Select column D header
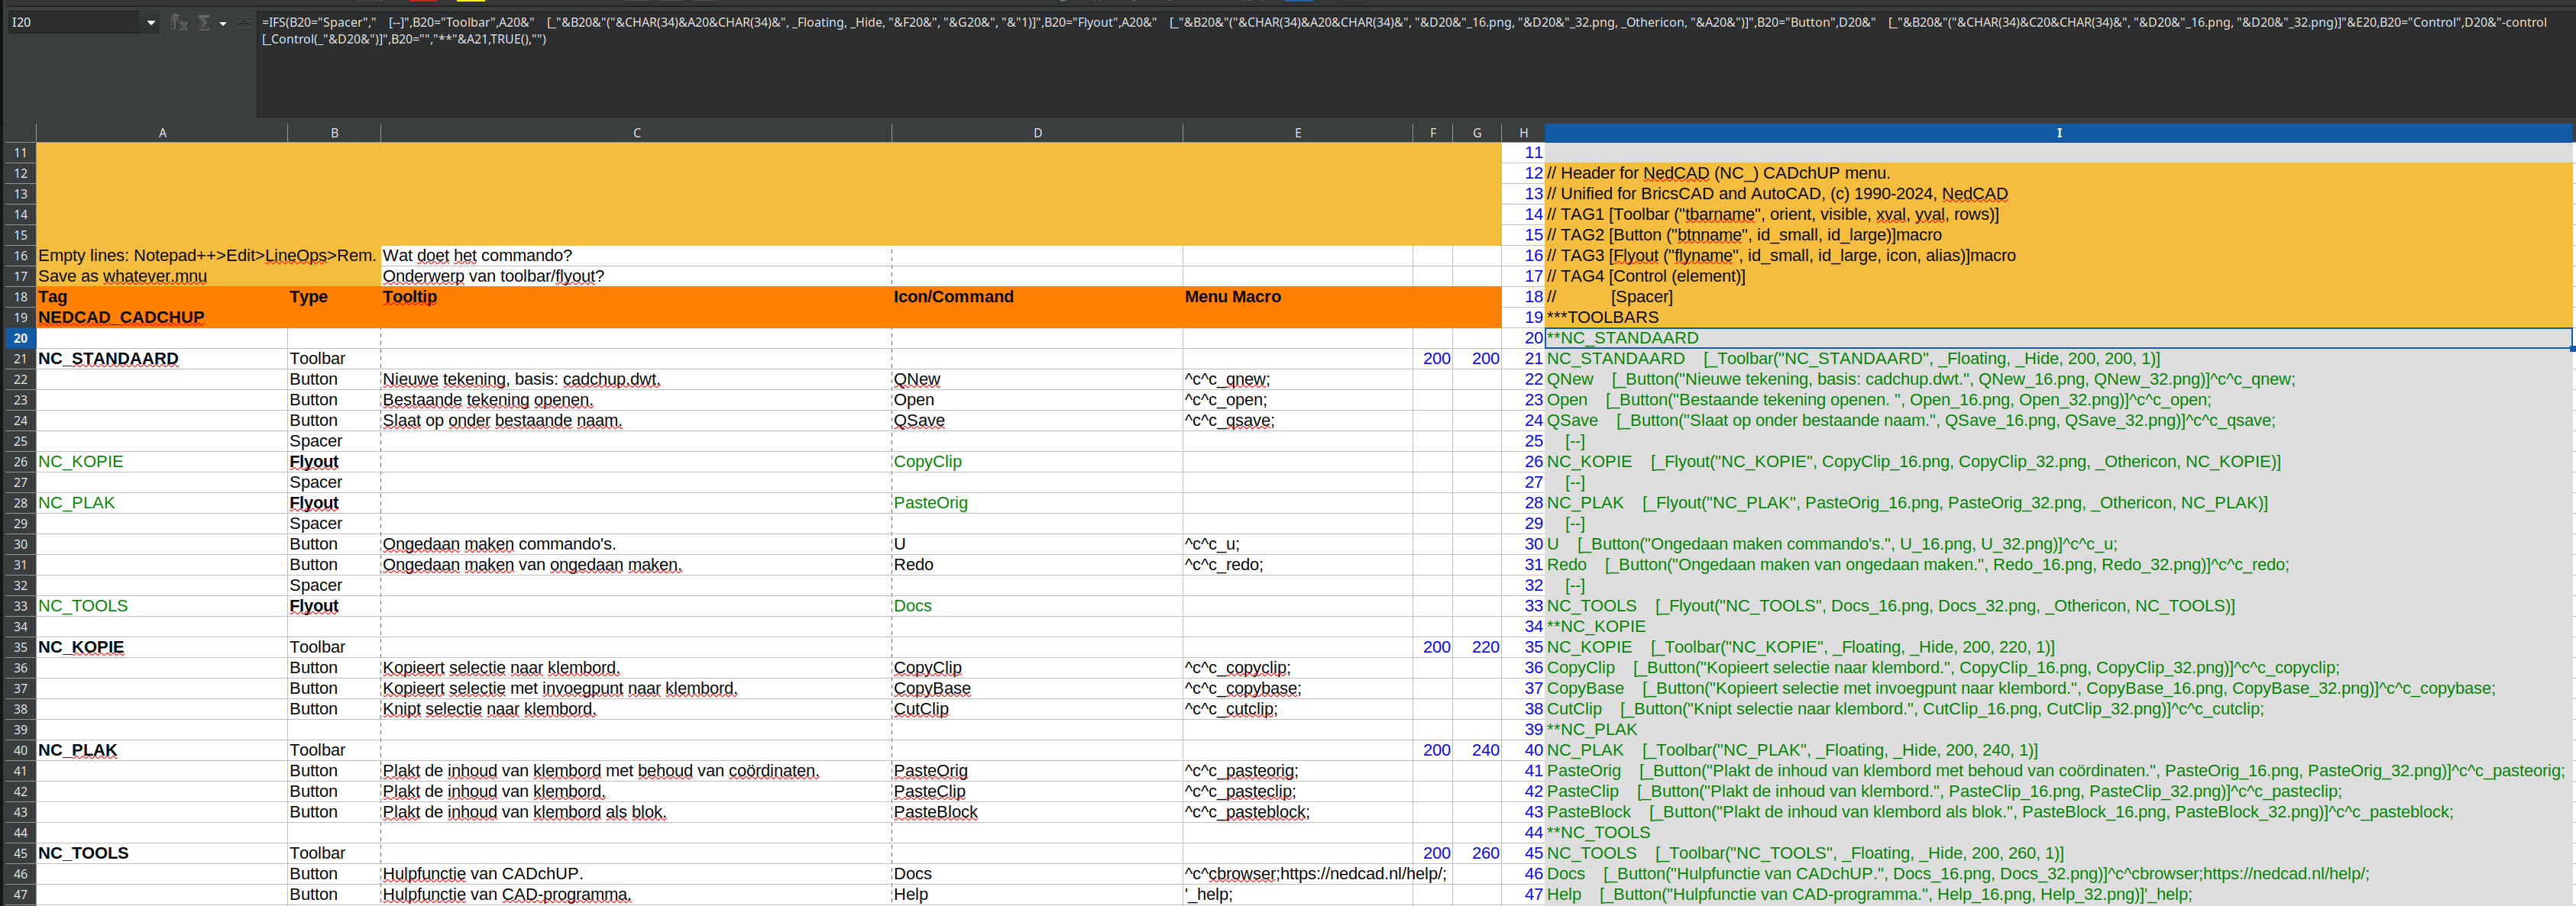Viewport: 2576px width, 906px height. pos(1037,133)
